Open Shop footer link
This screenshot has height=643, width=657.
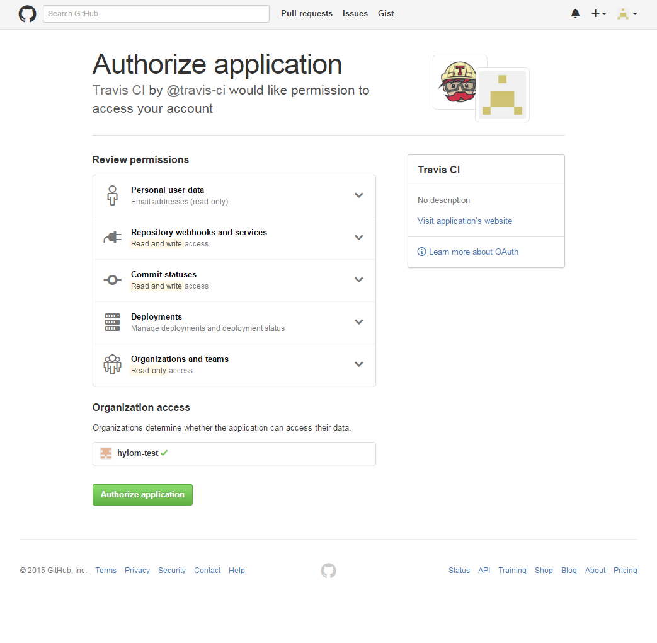(544, 571)
